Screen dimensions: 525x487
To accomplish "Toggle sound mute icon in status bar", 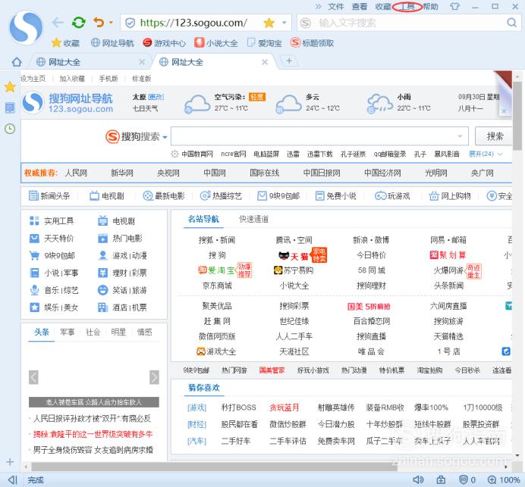I will pos(418,480).
